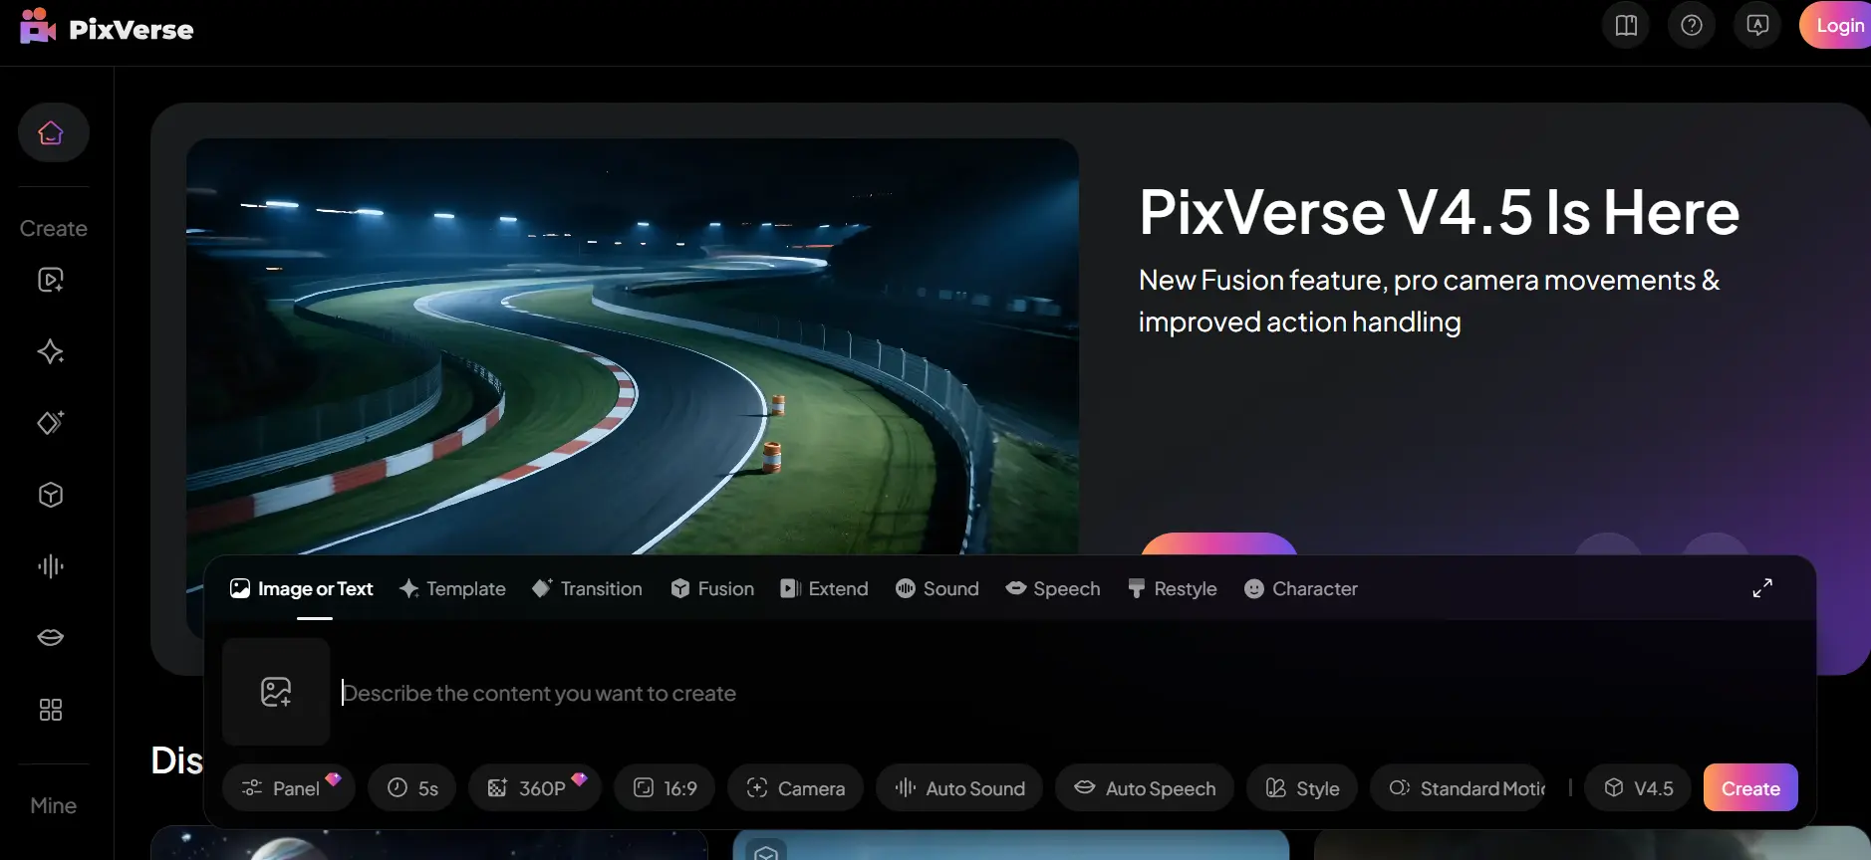Open the 360P quality dropdown
Screen dimensions: 1871x860
click(535, 787)
